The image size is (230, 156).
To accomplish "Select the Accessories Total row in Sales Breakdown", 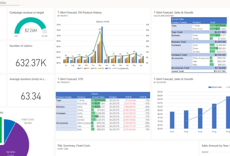I will click(199, 68).
